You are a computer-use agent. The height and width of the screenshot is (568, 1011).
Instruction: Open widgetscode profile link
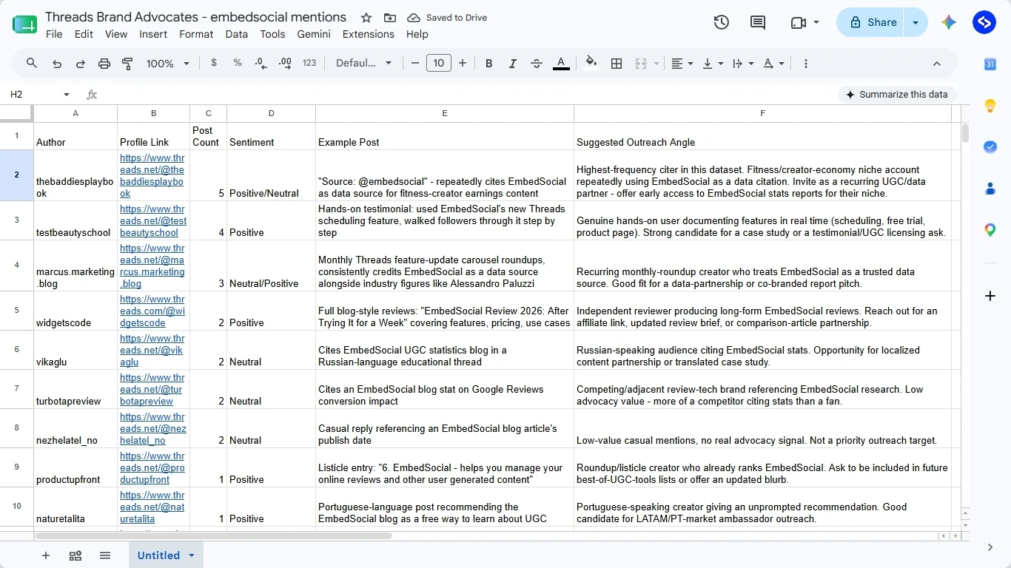tap(152, 311)
